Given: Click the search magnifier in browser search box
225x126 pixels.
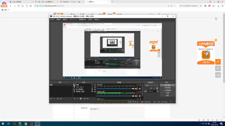Looking at the screenshot, I should 201,6.
